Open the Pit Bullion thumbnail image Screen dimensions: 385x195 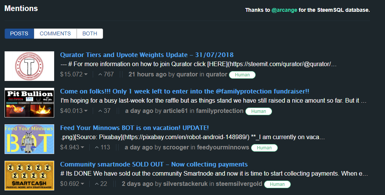click(29, 103)
